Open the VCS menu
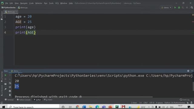The width and height of the screenshot is (194, 109). (x=57, y=3)
